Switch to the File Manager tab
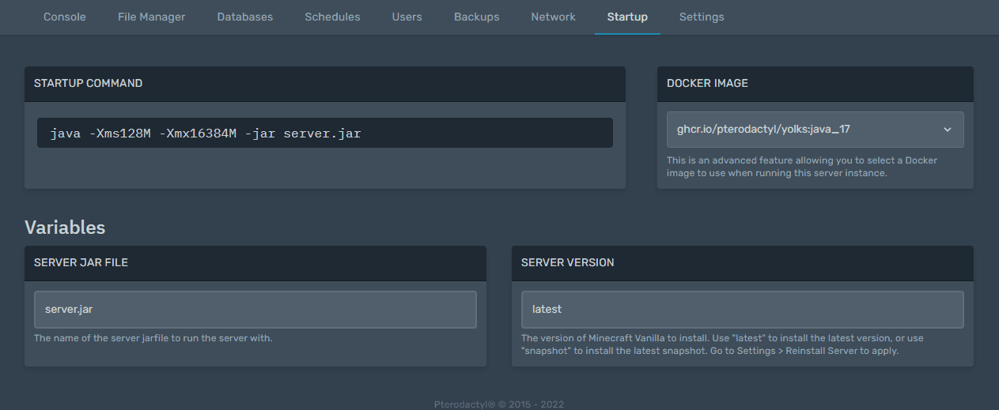Screen dimensions: 999x410 [151, 17]
